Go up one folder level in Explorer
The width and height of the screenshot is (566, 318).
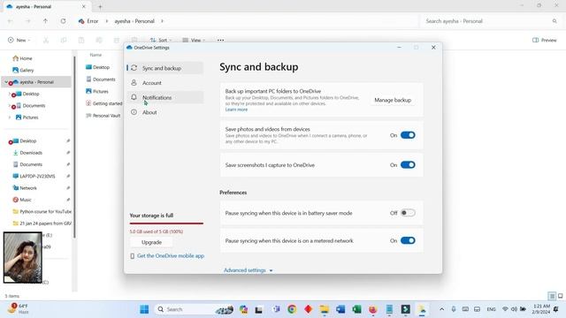click(45, 21)
